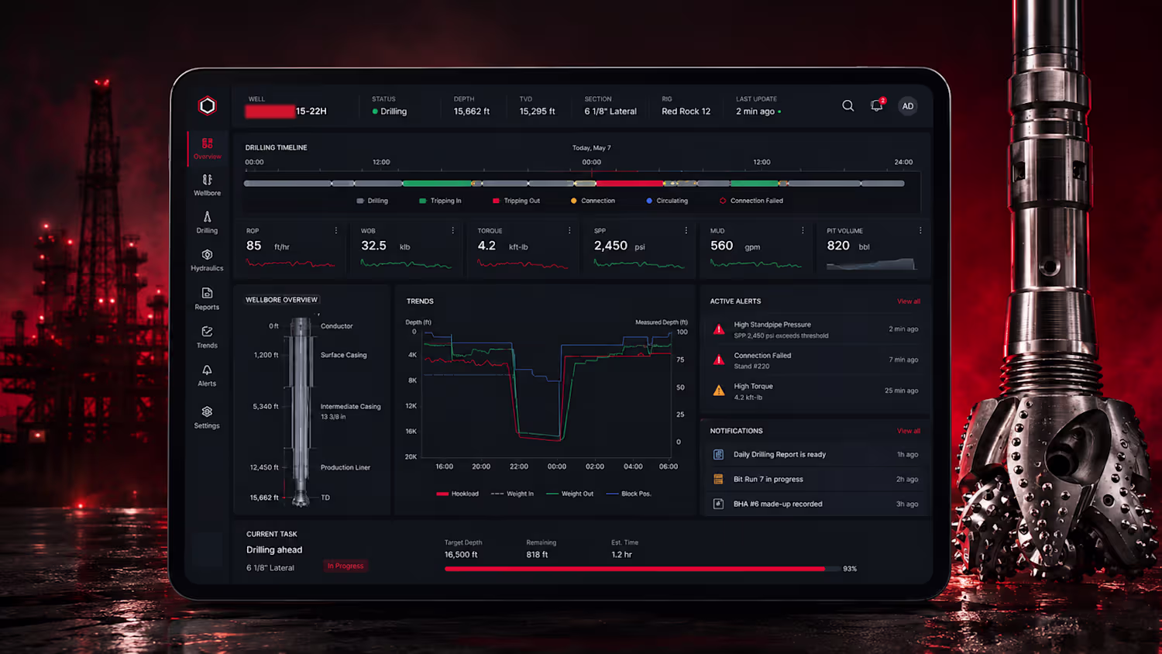1162x654 pixels.
Task: Click View all in Notifications
Action: [x=909, y=431]
